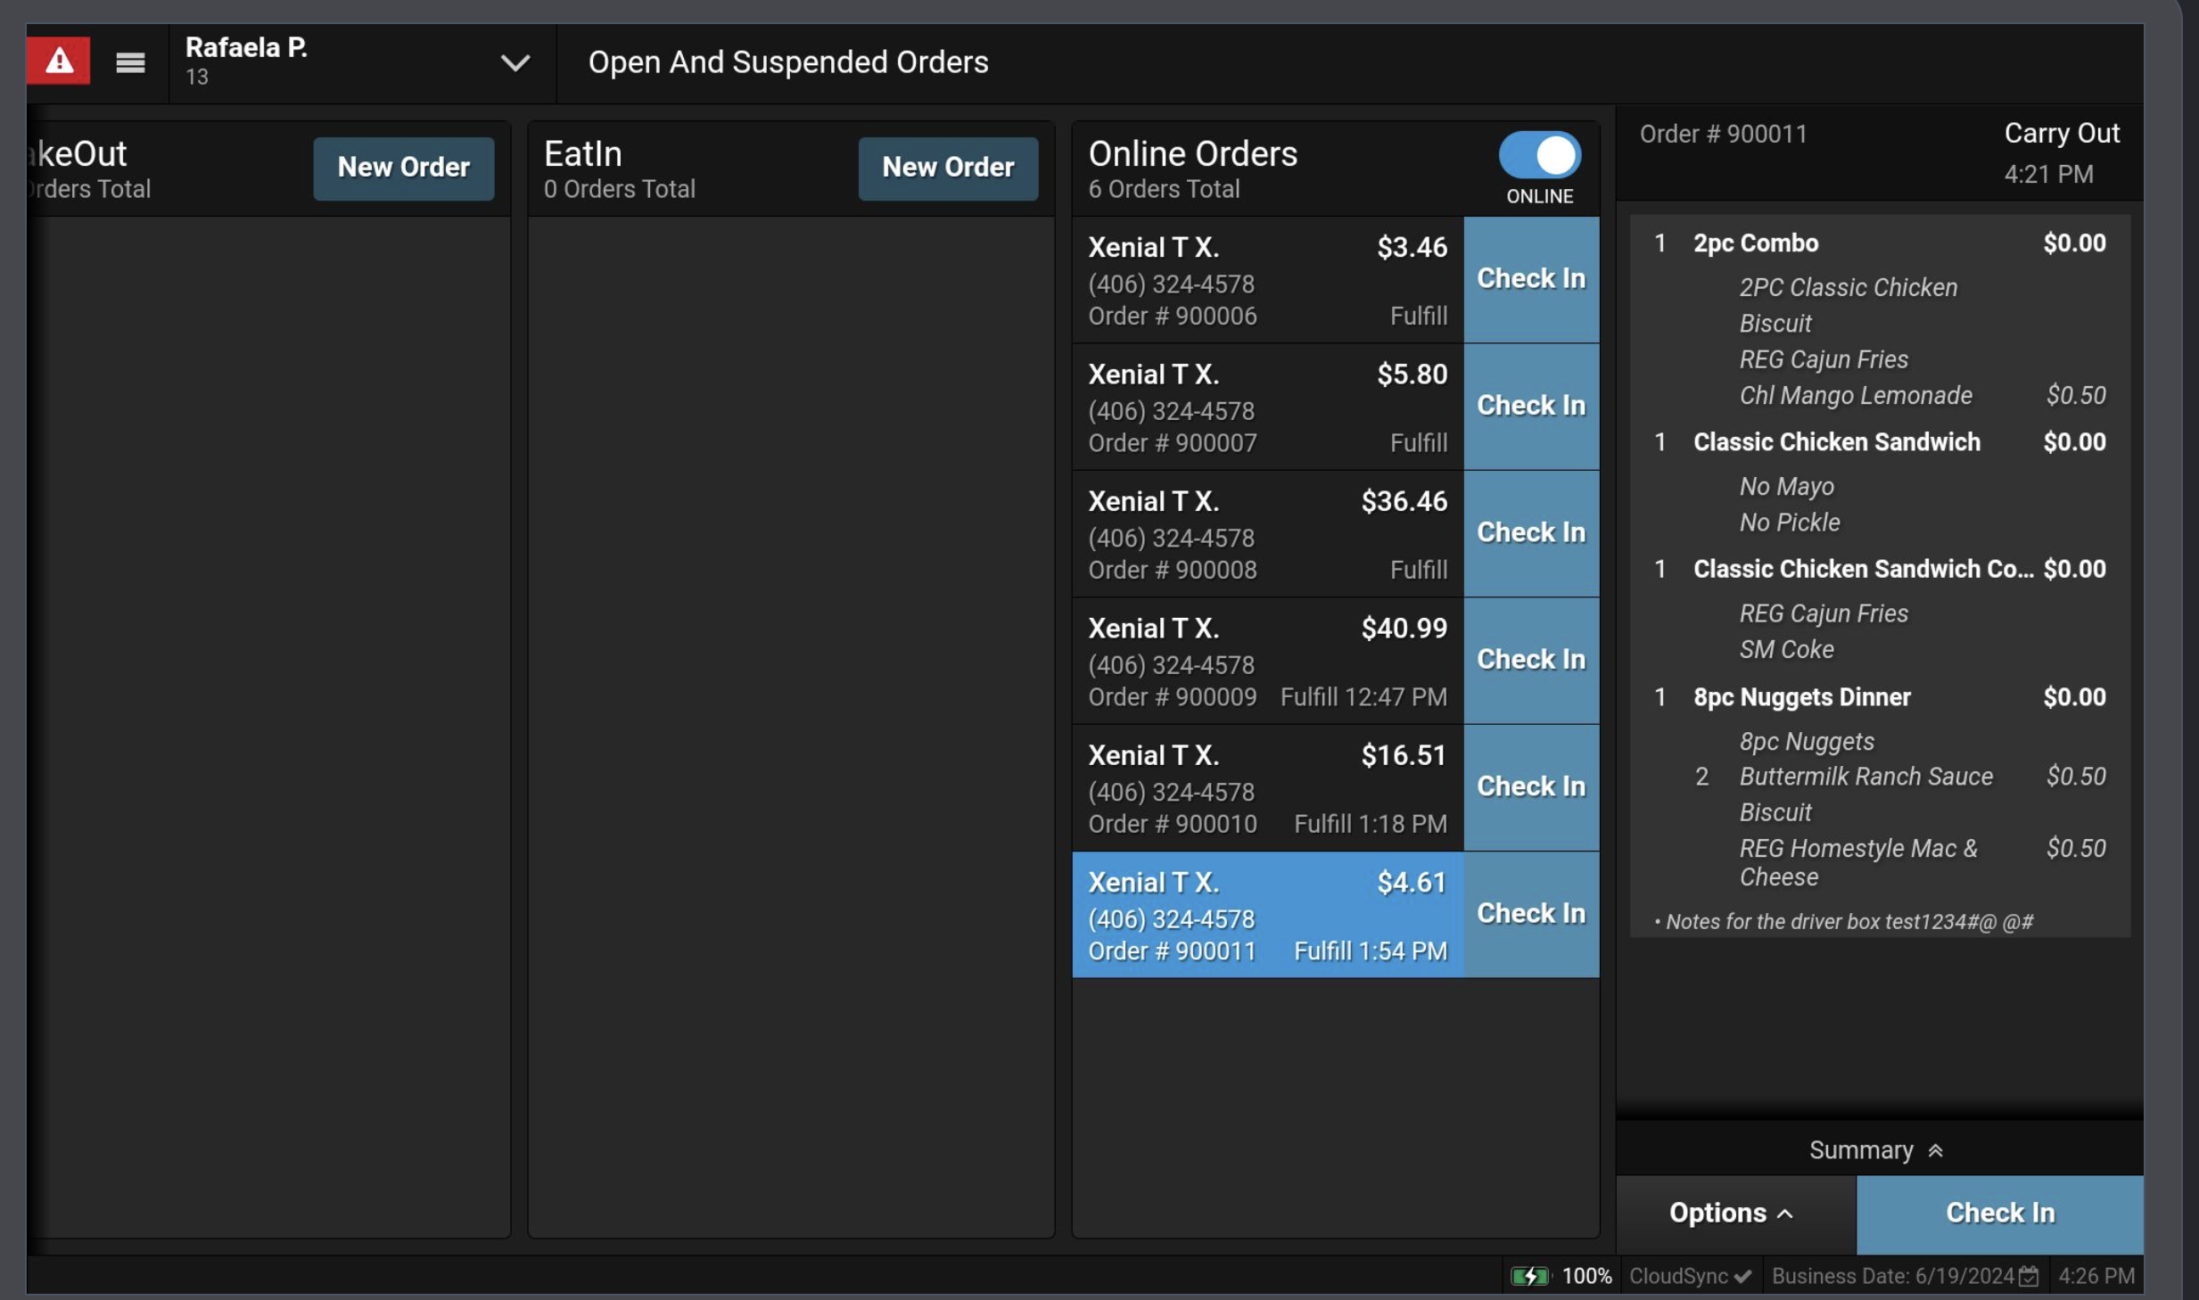Open the hamburger menu icon
This screenshot has height=1300, width=2199.
pyautogui.click(x=130, y=62)
